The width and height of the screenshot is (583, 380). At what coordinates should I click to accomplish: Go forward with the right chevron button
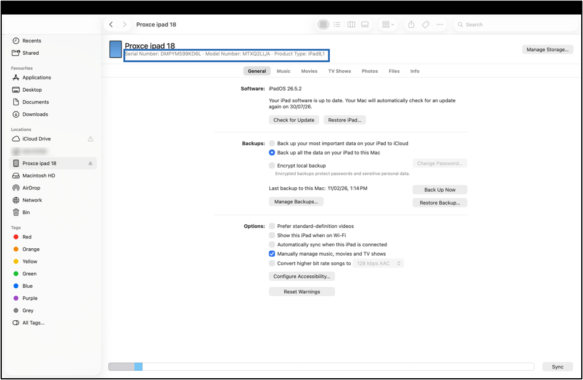[x=124, y=25]
